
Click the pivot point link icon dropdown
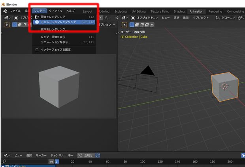(241, 18)
